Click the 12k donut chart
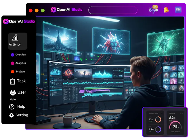 158,120
